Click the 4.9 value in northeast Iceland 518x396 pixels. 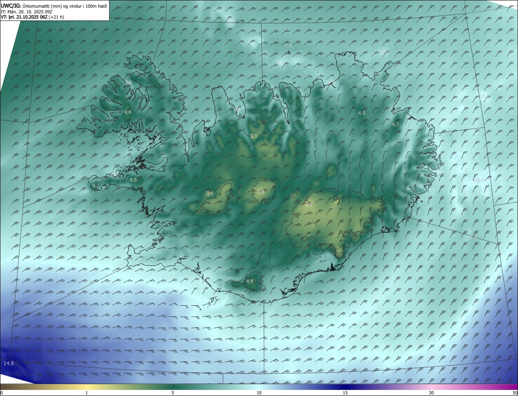point(362,113)
